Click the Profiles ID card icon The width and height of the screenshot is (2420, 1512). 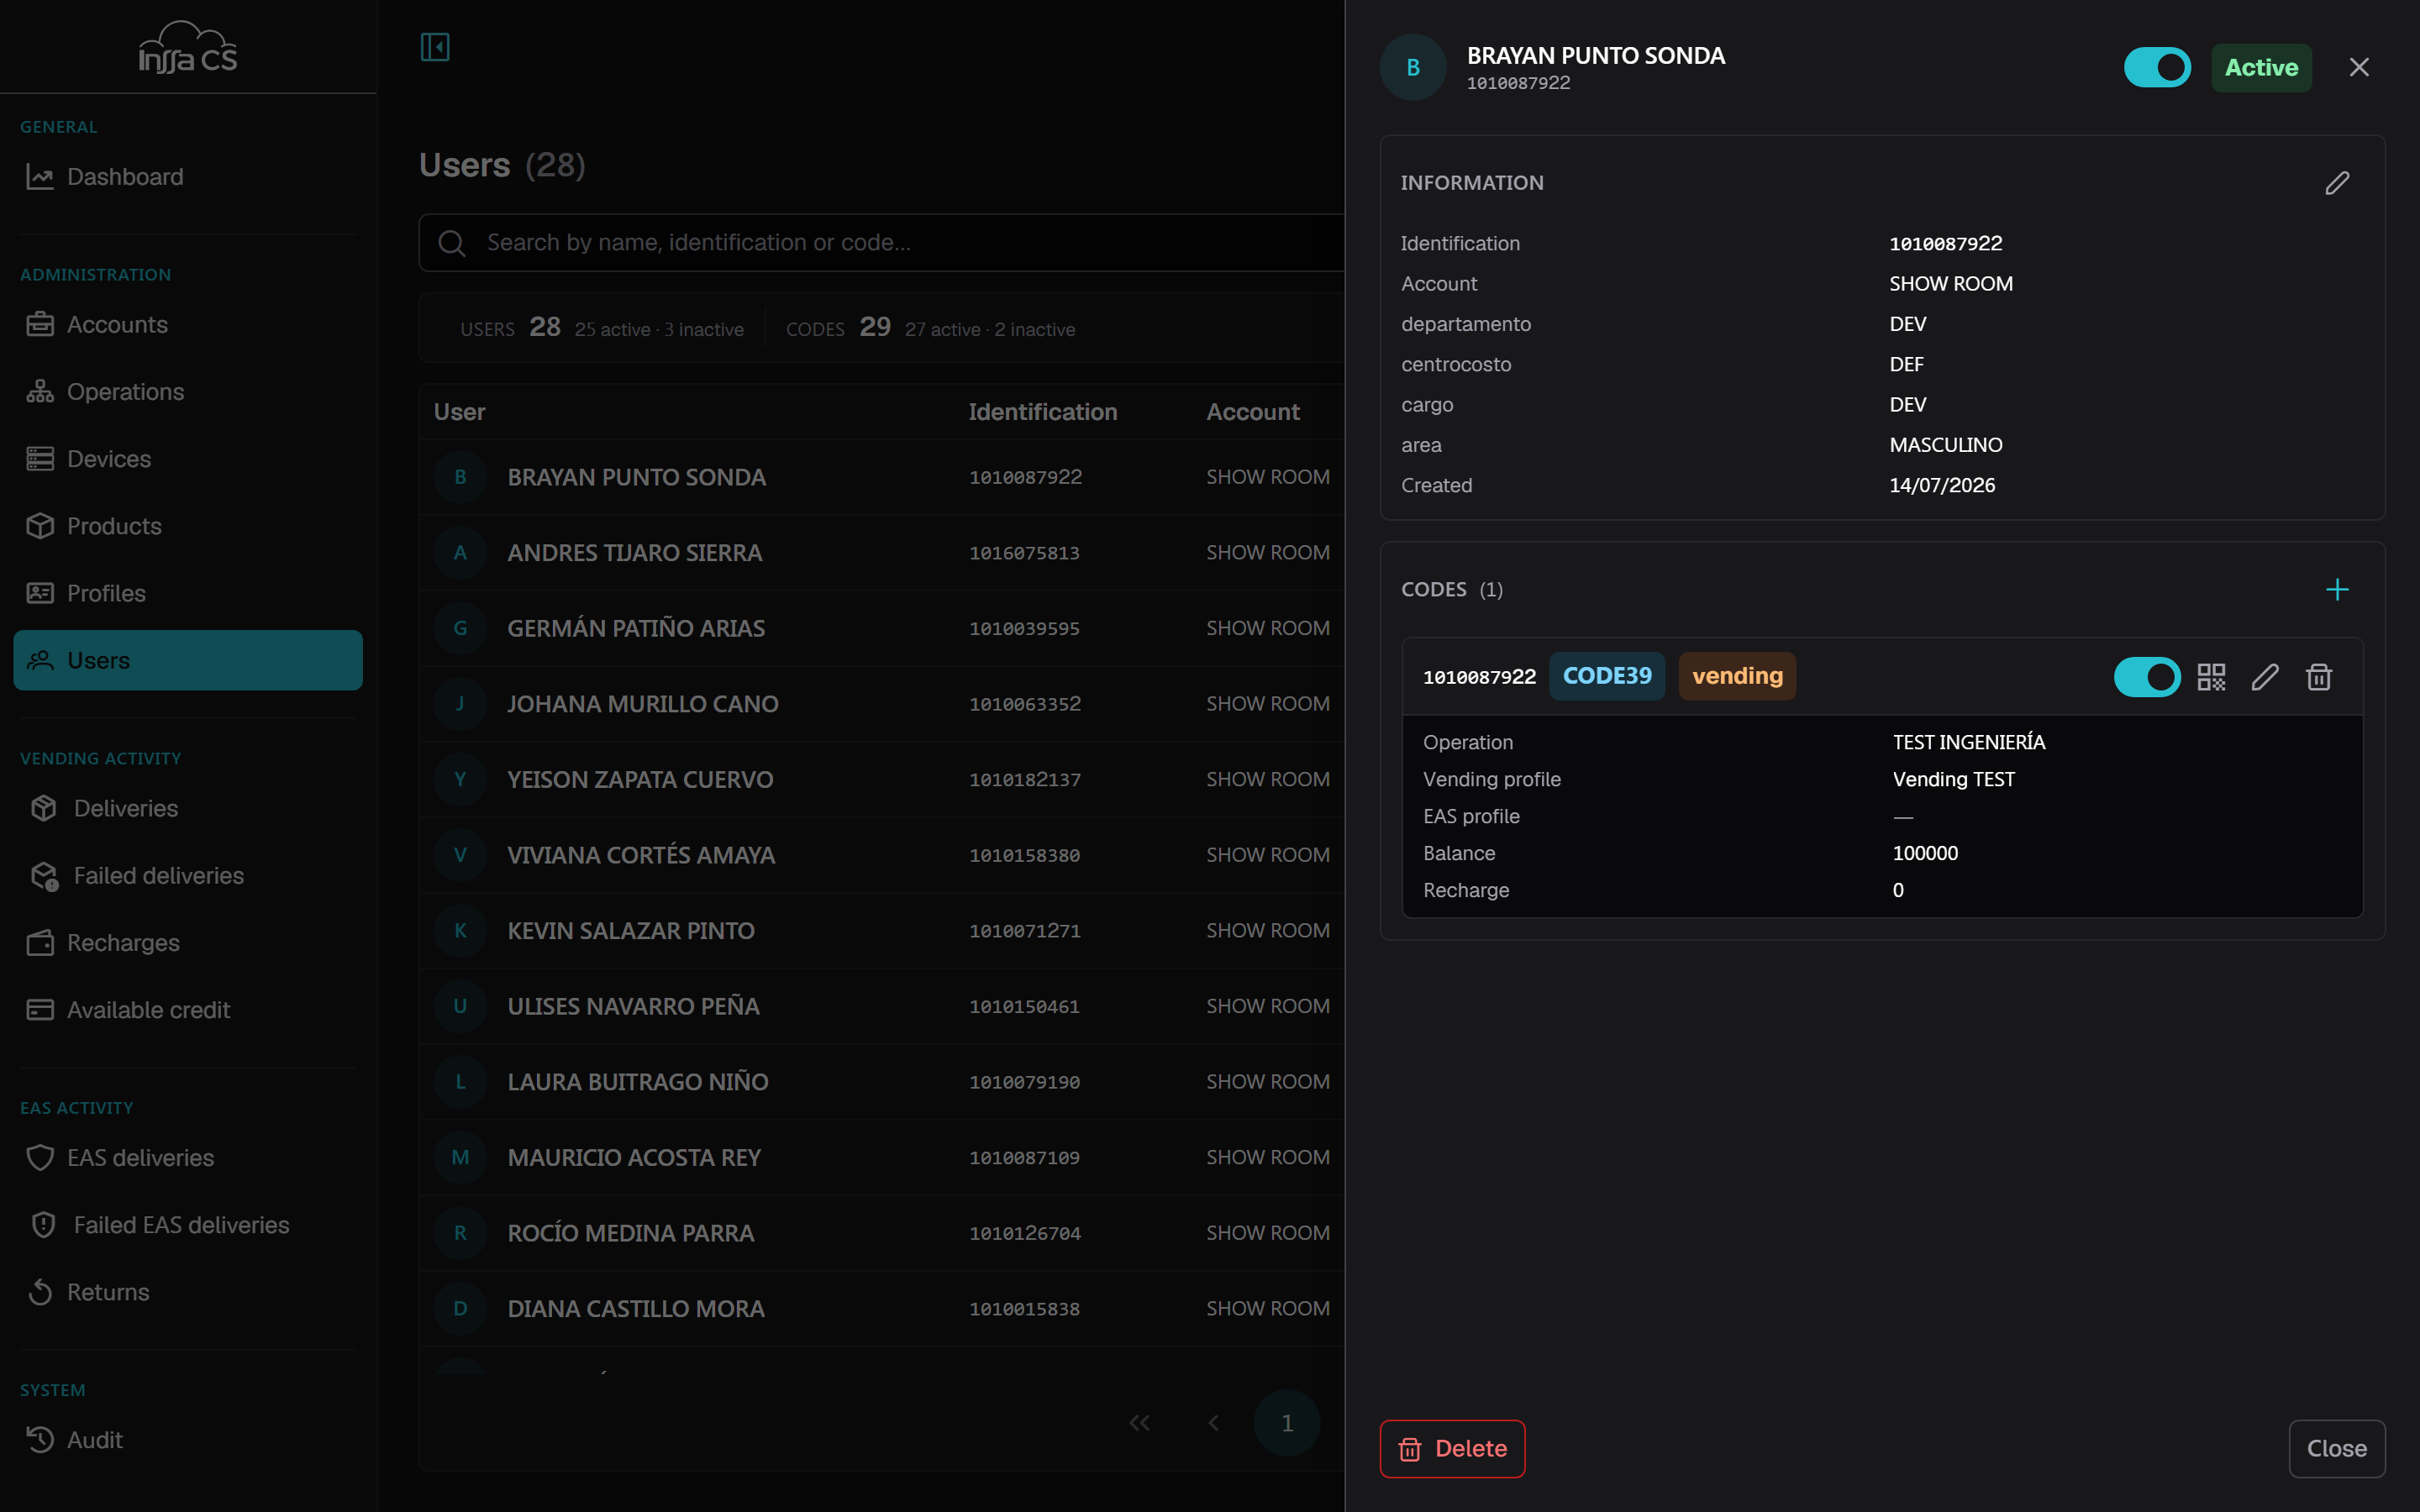click(40, 593)
